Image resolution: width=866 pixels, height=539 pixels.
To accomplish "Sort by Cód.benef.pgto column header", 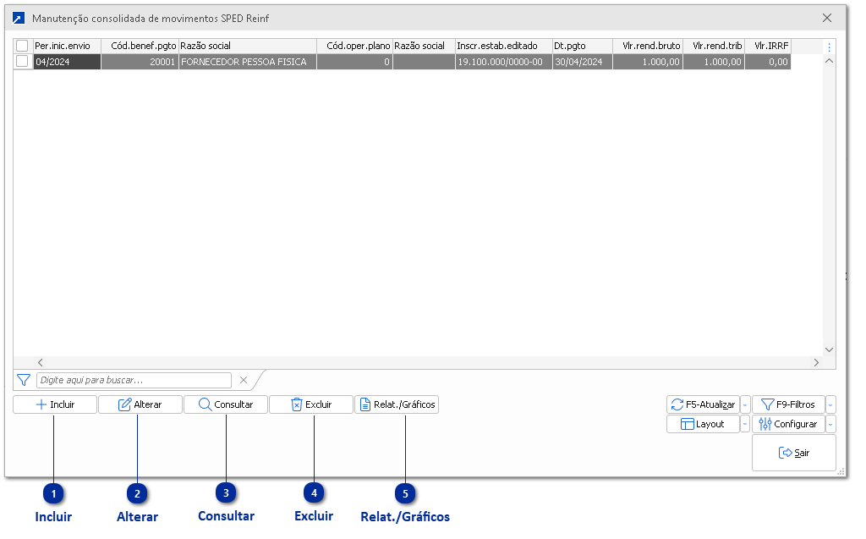I will [x=140, y=46].
